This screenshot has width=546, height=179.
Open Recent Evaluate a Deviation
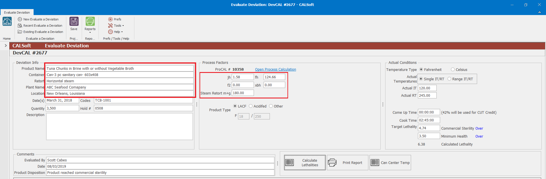pos(40,26)
